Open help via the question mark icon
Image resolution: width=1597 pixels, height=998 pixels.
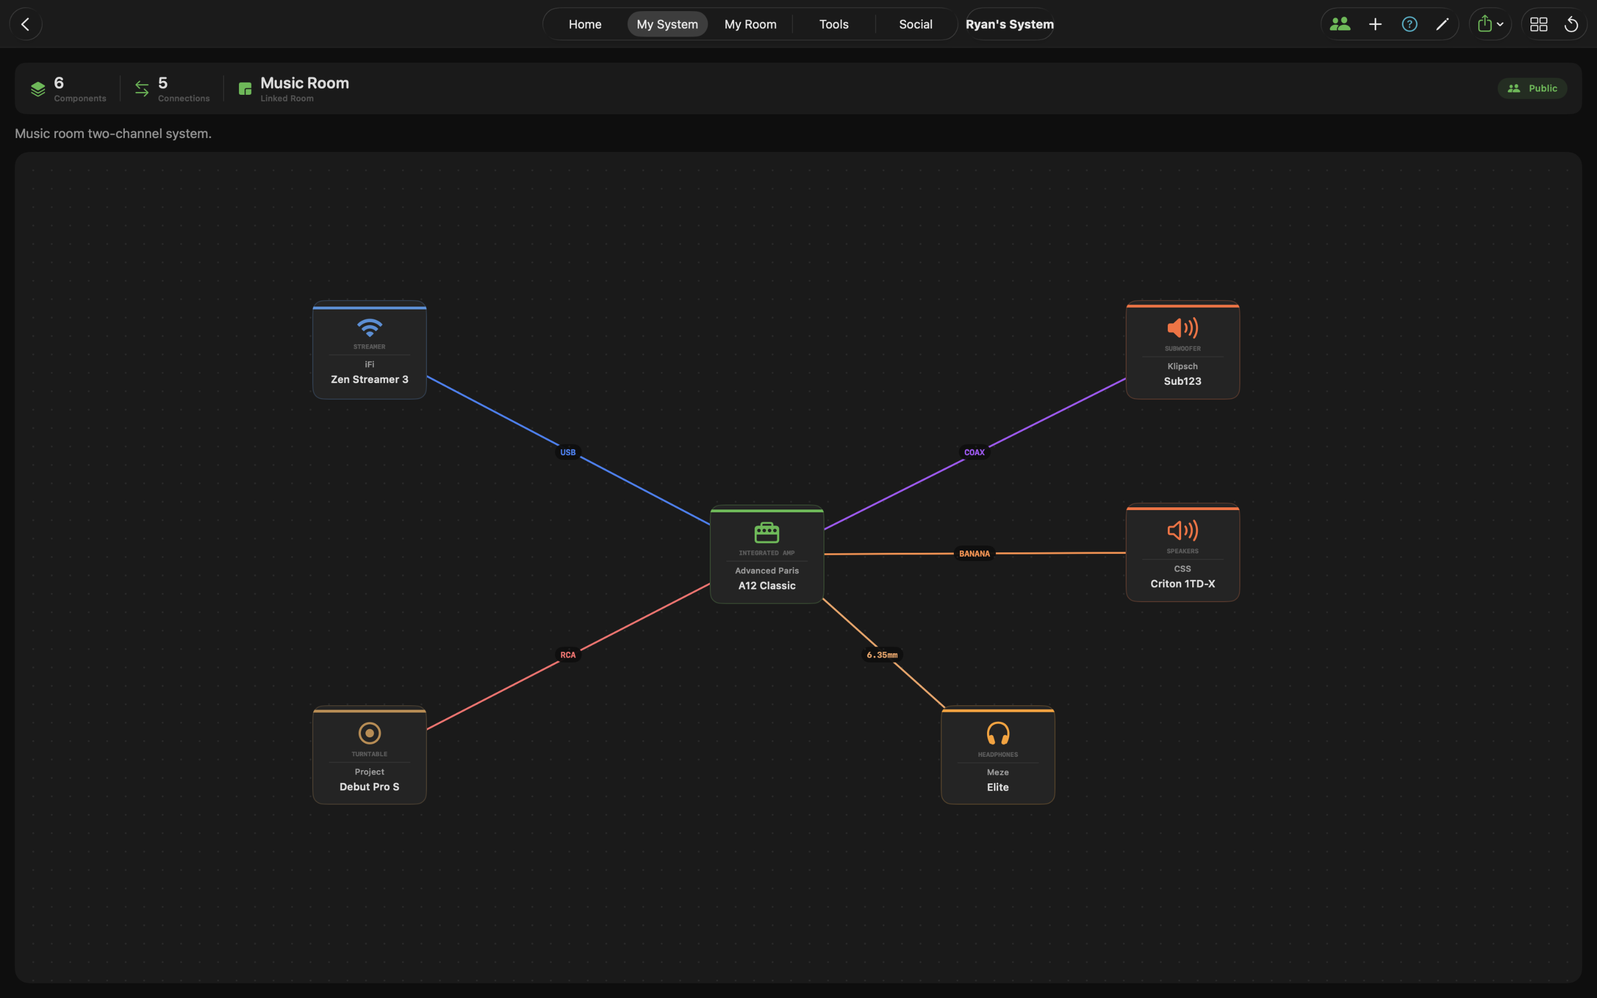pos(1409,24)
